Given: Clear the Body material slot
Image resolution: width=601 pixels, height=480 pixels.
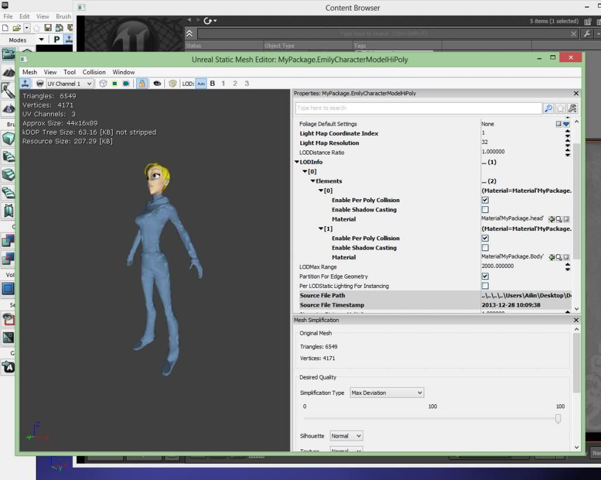Looking at the screenshot, I should click(x=566, y=257).
